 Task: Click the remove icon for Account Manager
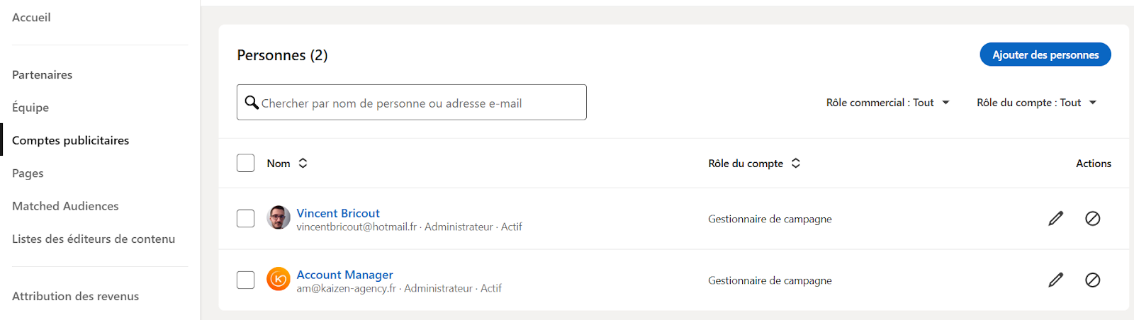[x=1093, y=280]
